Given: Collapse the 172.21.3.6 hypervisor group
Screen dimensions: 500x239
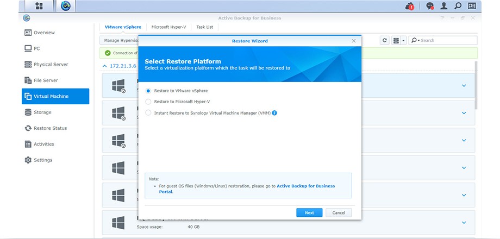Looking at the screenshot, I should point(105,66).
